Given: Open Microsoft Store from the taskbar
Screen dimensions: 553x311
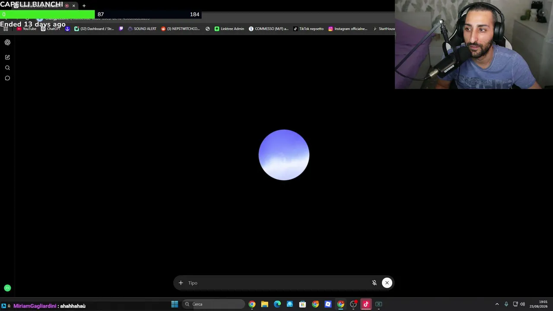Looking at the screenshot, I should 302,304.
